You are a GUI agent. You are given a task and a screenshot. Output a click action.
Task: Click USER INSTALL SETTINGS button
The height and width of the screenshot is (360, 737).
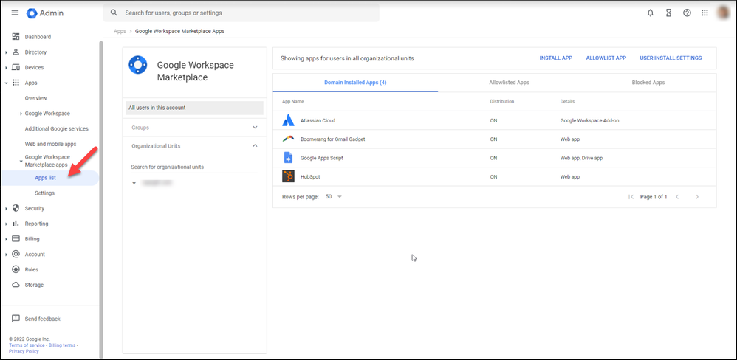671,58
